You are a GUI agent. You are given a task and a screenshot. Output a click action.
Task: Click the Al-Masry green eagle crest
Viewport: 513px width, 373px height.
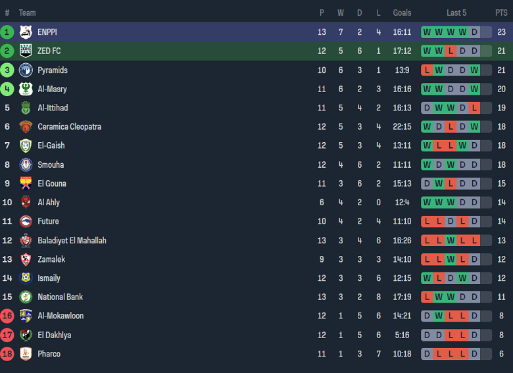click(x=26, y=89)
